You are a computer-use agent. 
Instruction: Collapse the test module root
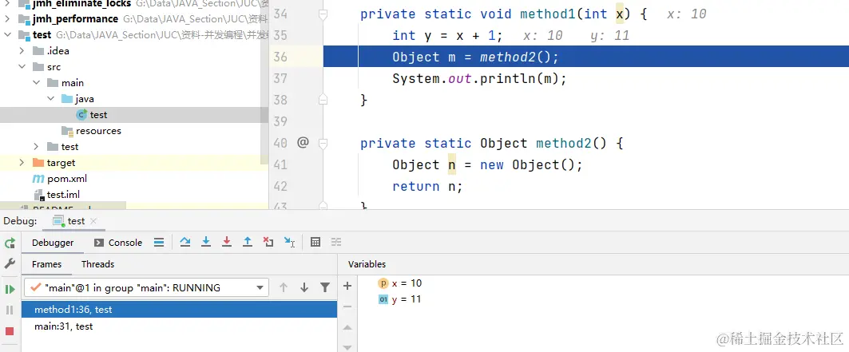click(x=7, y=35)
